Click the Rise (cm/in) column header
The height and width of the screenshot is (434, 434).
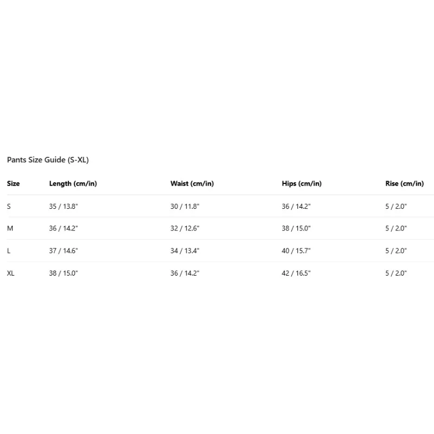click(x=405, y=183)
